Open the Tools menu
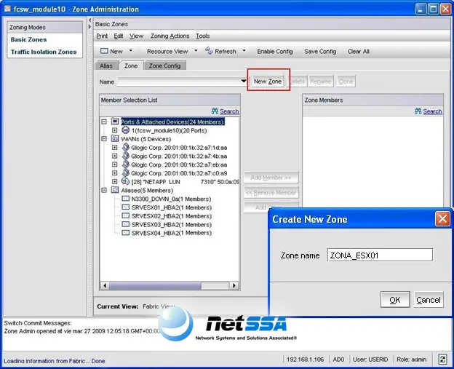Viewport: 454px width, 369px height. (x=203, y=36)
